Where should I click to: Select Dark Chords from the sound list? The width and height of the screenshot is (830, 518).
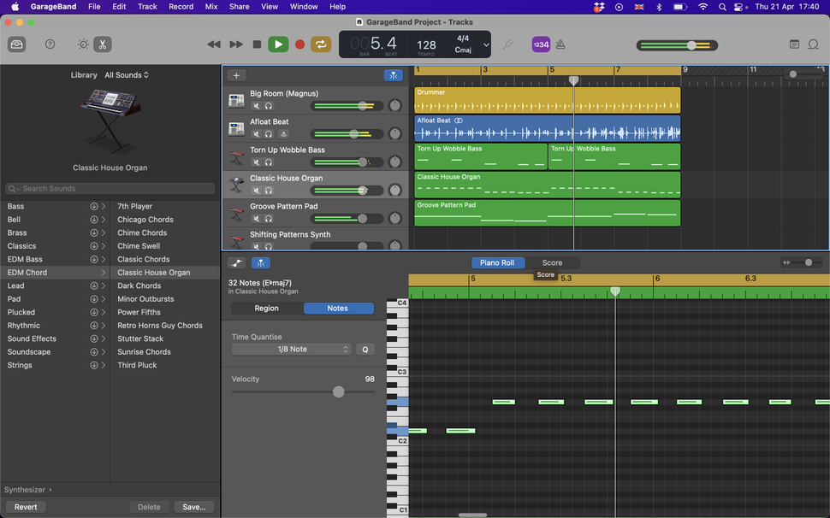pos(139,285)
